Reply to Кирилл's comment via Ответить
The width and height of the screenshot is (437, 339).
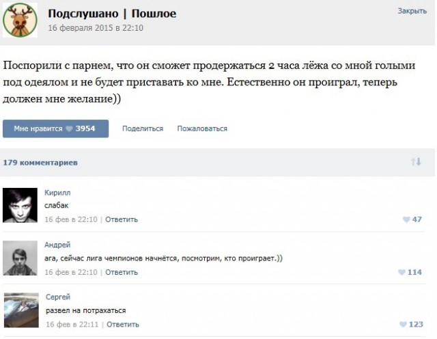point(122,219)
